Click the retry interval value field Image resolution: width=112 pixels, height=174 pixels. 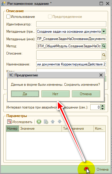pyautogui.click(x=95, y=107)
